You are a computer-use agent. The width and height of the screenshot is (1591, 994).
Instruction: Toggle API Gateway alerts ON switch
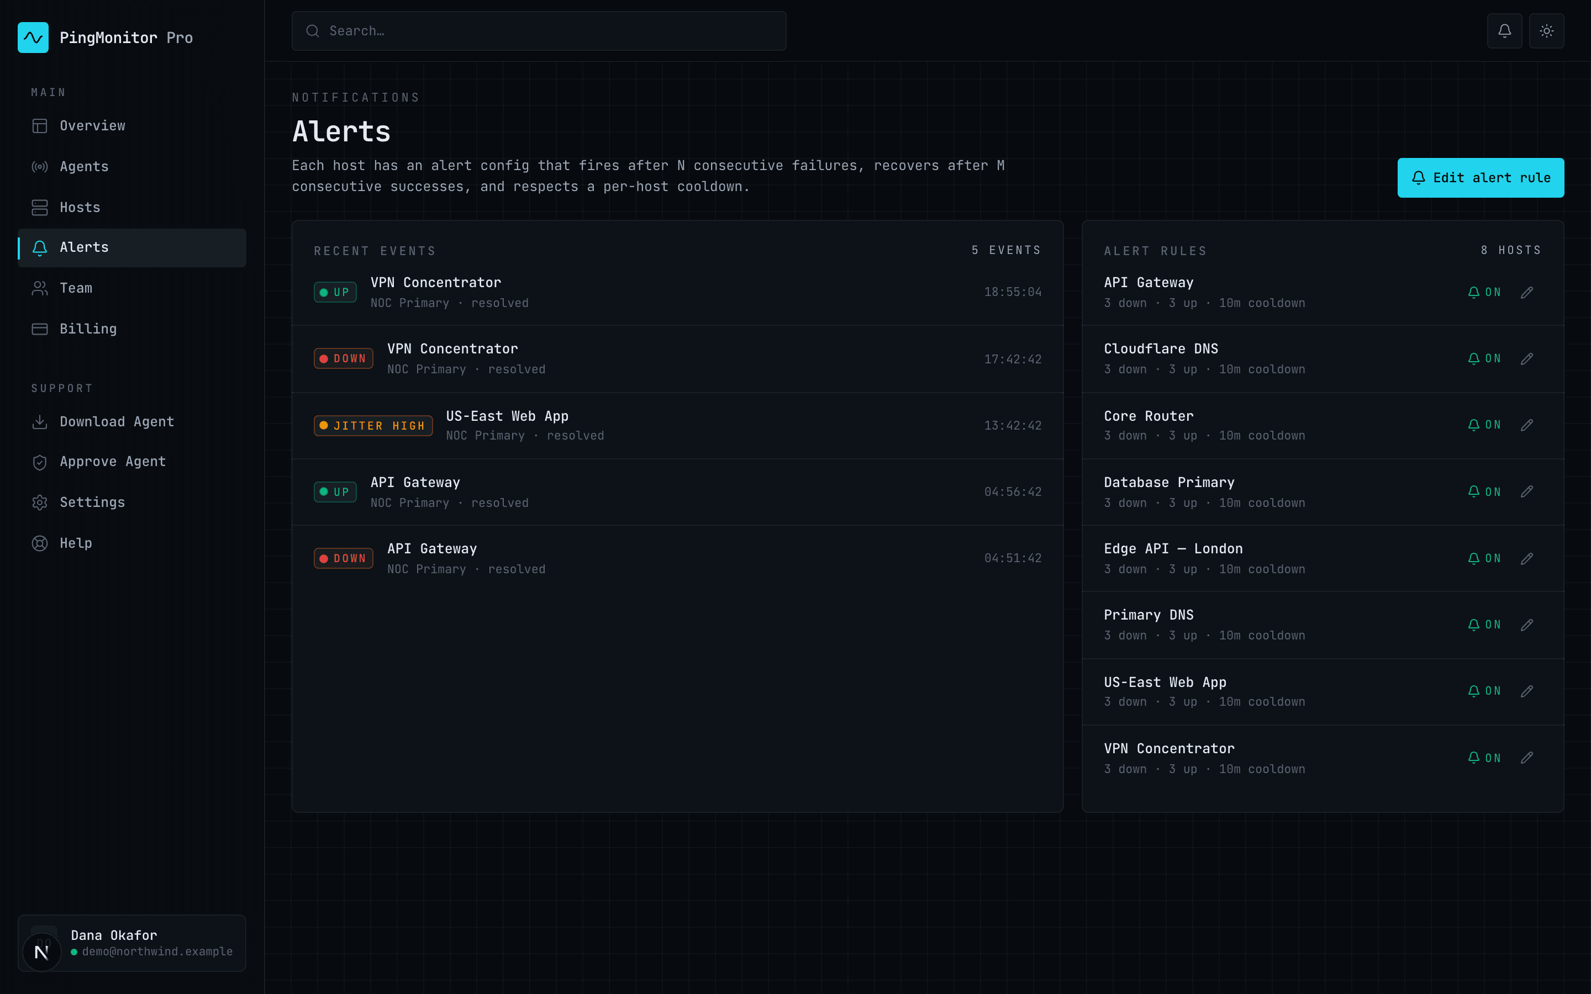point(1484,293)
